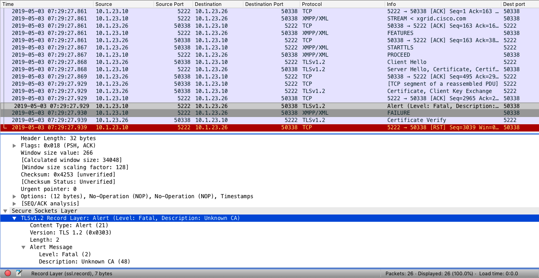This screenshot has width=539, height=278.
Task: Click the Info column header
Action: pos(443,4)
